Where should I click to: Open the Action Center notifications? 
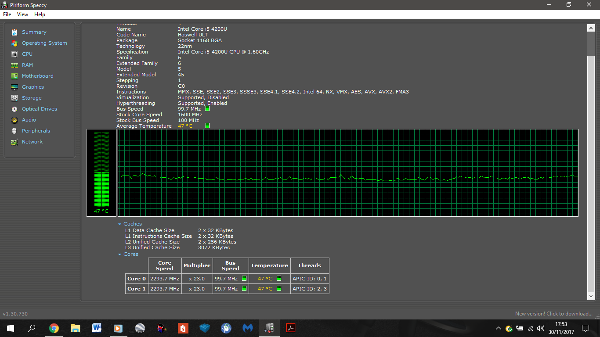coord(586,328)
